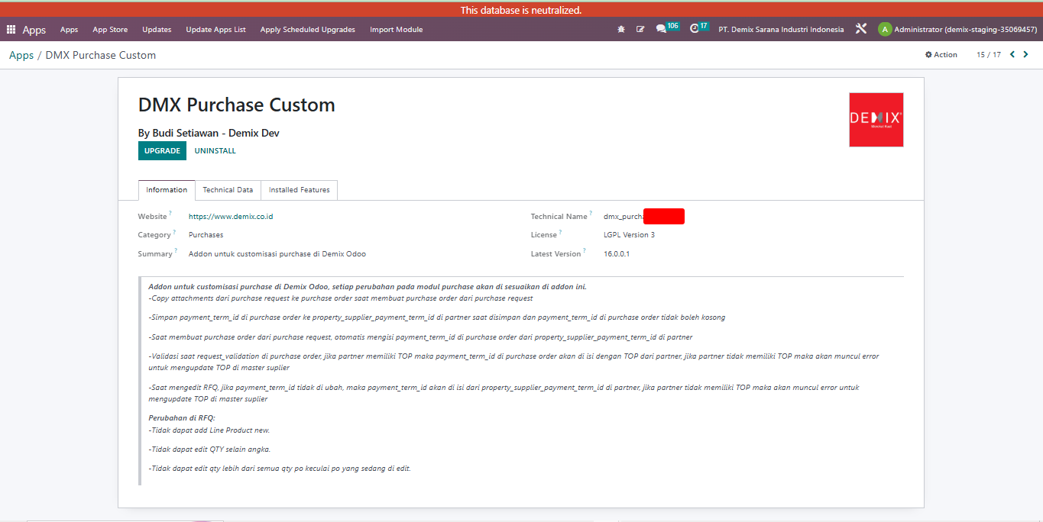
Task: Click Update Apps List menu item
Action: [215, 30]
